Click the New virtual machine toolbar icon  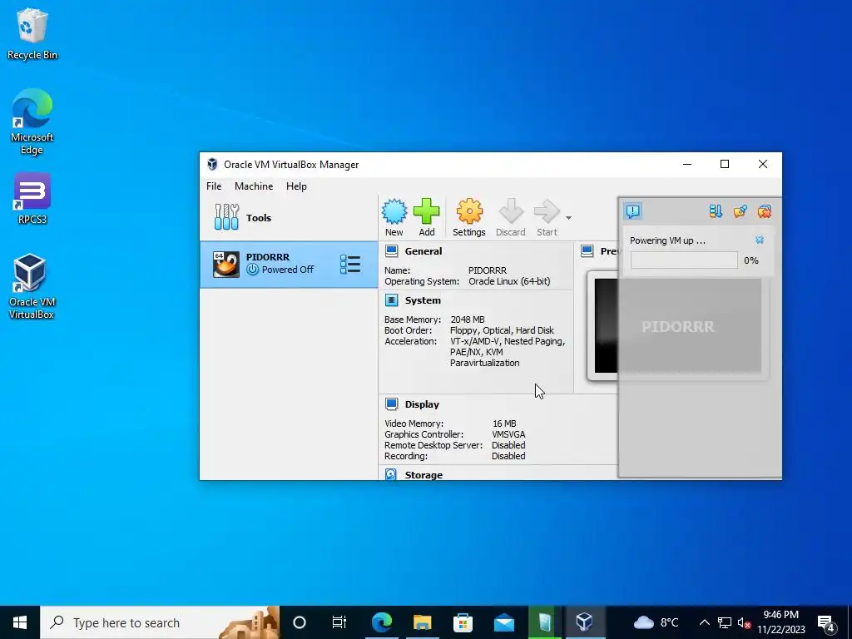(394, 217)
